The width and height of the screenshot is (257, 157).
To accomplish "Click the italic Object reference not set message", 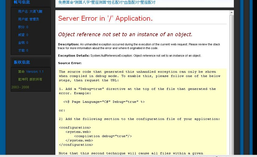I will point(125,34).
